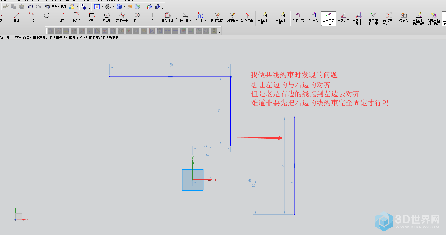Expand dropdown beside 偏置曲线

click(x=177, y=18)
